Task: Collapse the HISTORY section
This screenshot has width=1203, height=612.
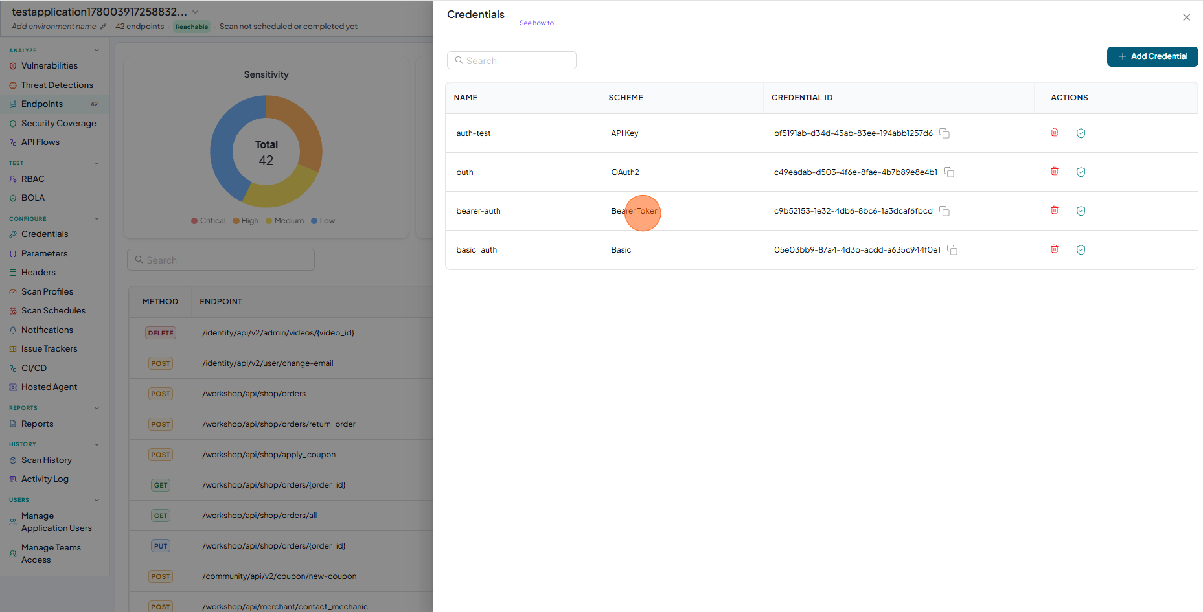Action: tap(97, 444)
